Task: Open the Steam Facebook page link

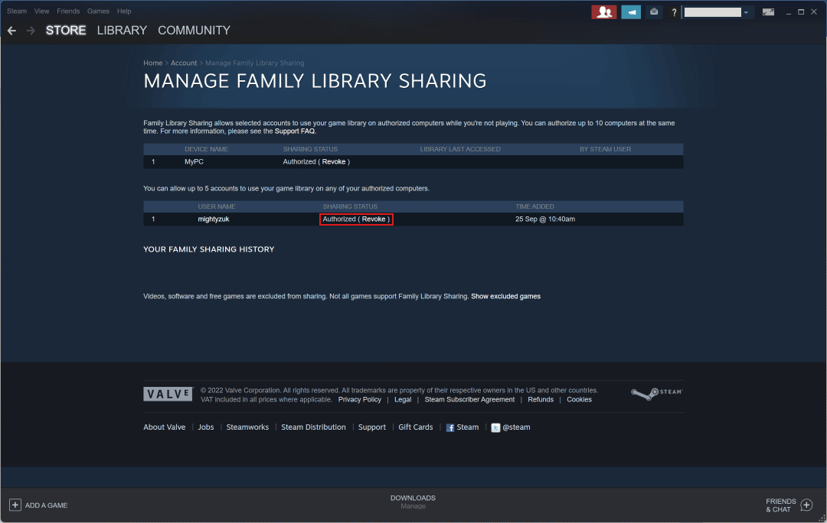Action: (463, 427)
